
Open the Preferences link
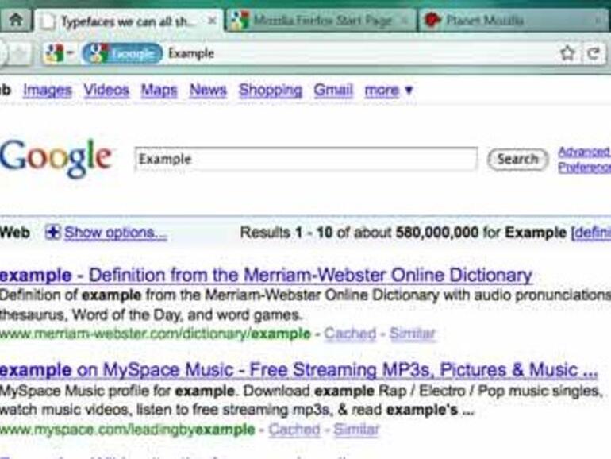click(584, 168)
